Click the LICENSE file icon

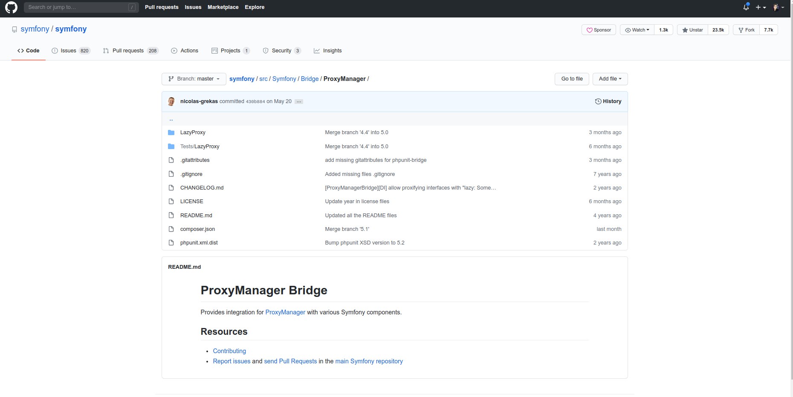click(171, 201)
